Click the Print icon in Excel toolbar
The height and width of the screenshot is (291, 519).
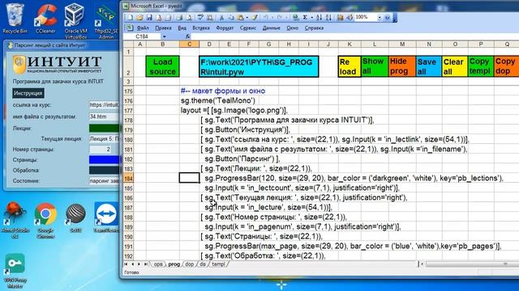[x=179, y=17]
